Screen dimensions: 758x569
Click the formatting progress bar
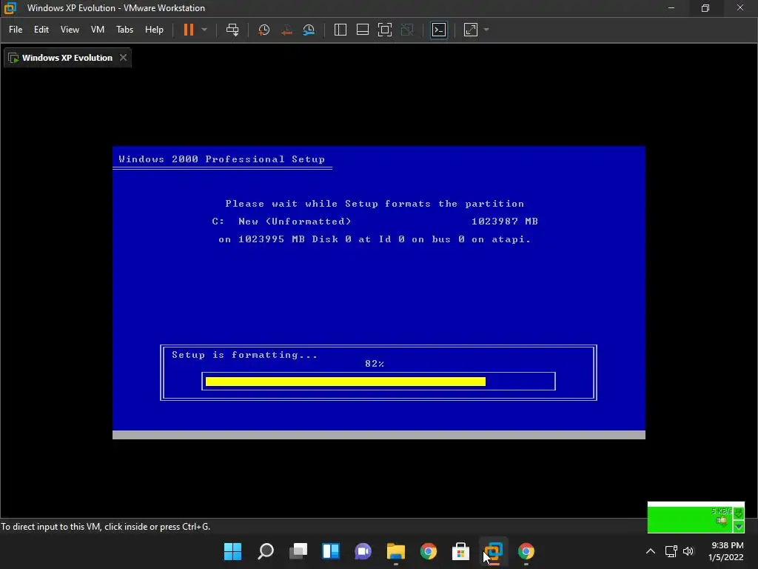[378, 382]
